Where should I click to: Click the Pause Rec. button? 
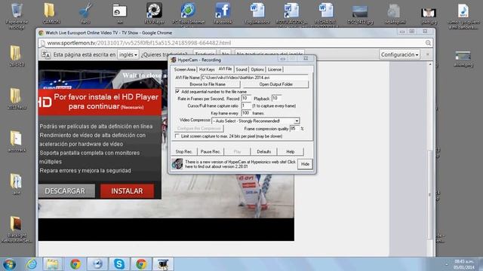click(211, 151)
